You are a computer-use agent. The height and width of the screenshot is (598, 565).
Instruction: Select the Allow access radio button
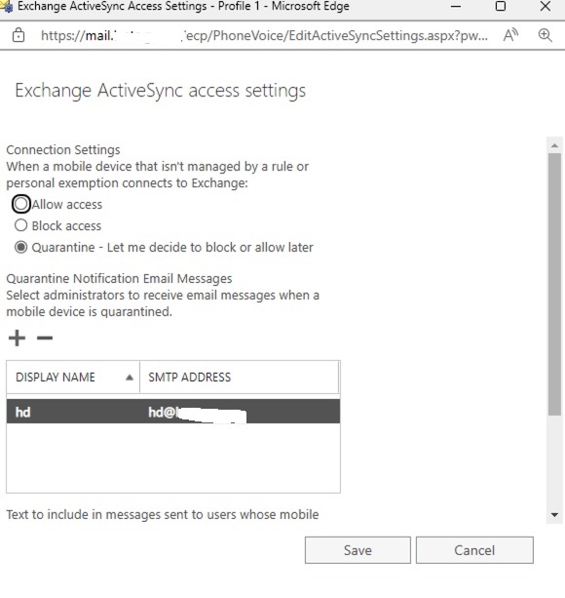point(20,204)
